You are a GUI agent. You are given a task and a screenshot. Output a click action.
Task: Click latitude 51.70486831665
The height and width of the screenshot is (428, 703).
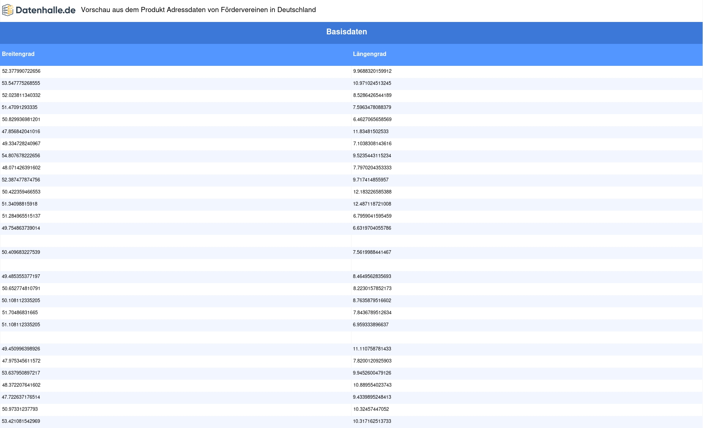click(20, 313)
